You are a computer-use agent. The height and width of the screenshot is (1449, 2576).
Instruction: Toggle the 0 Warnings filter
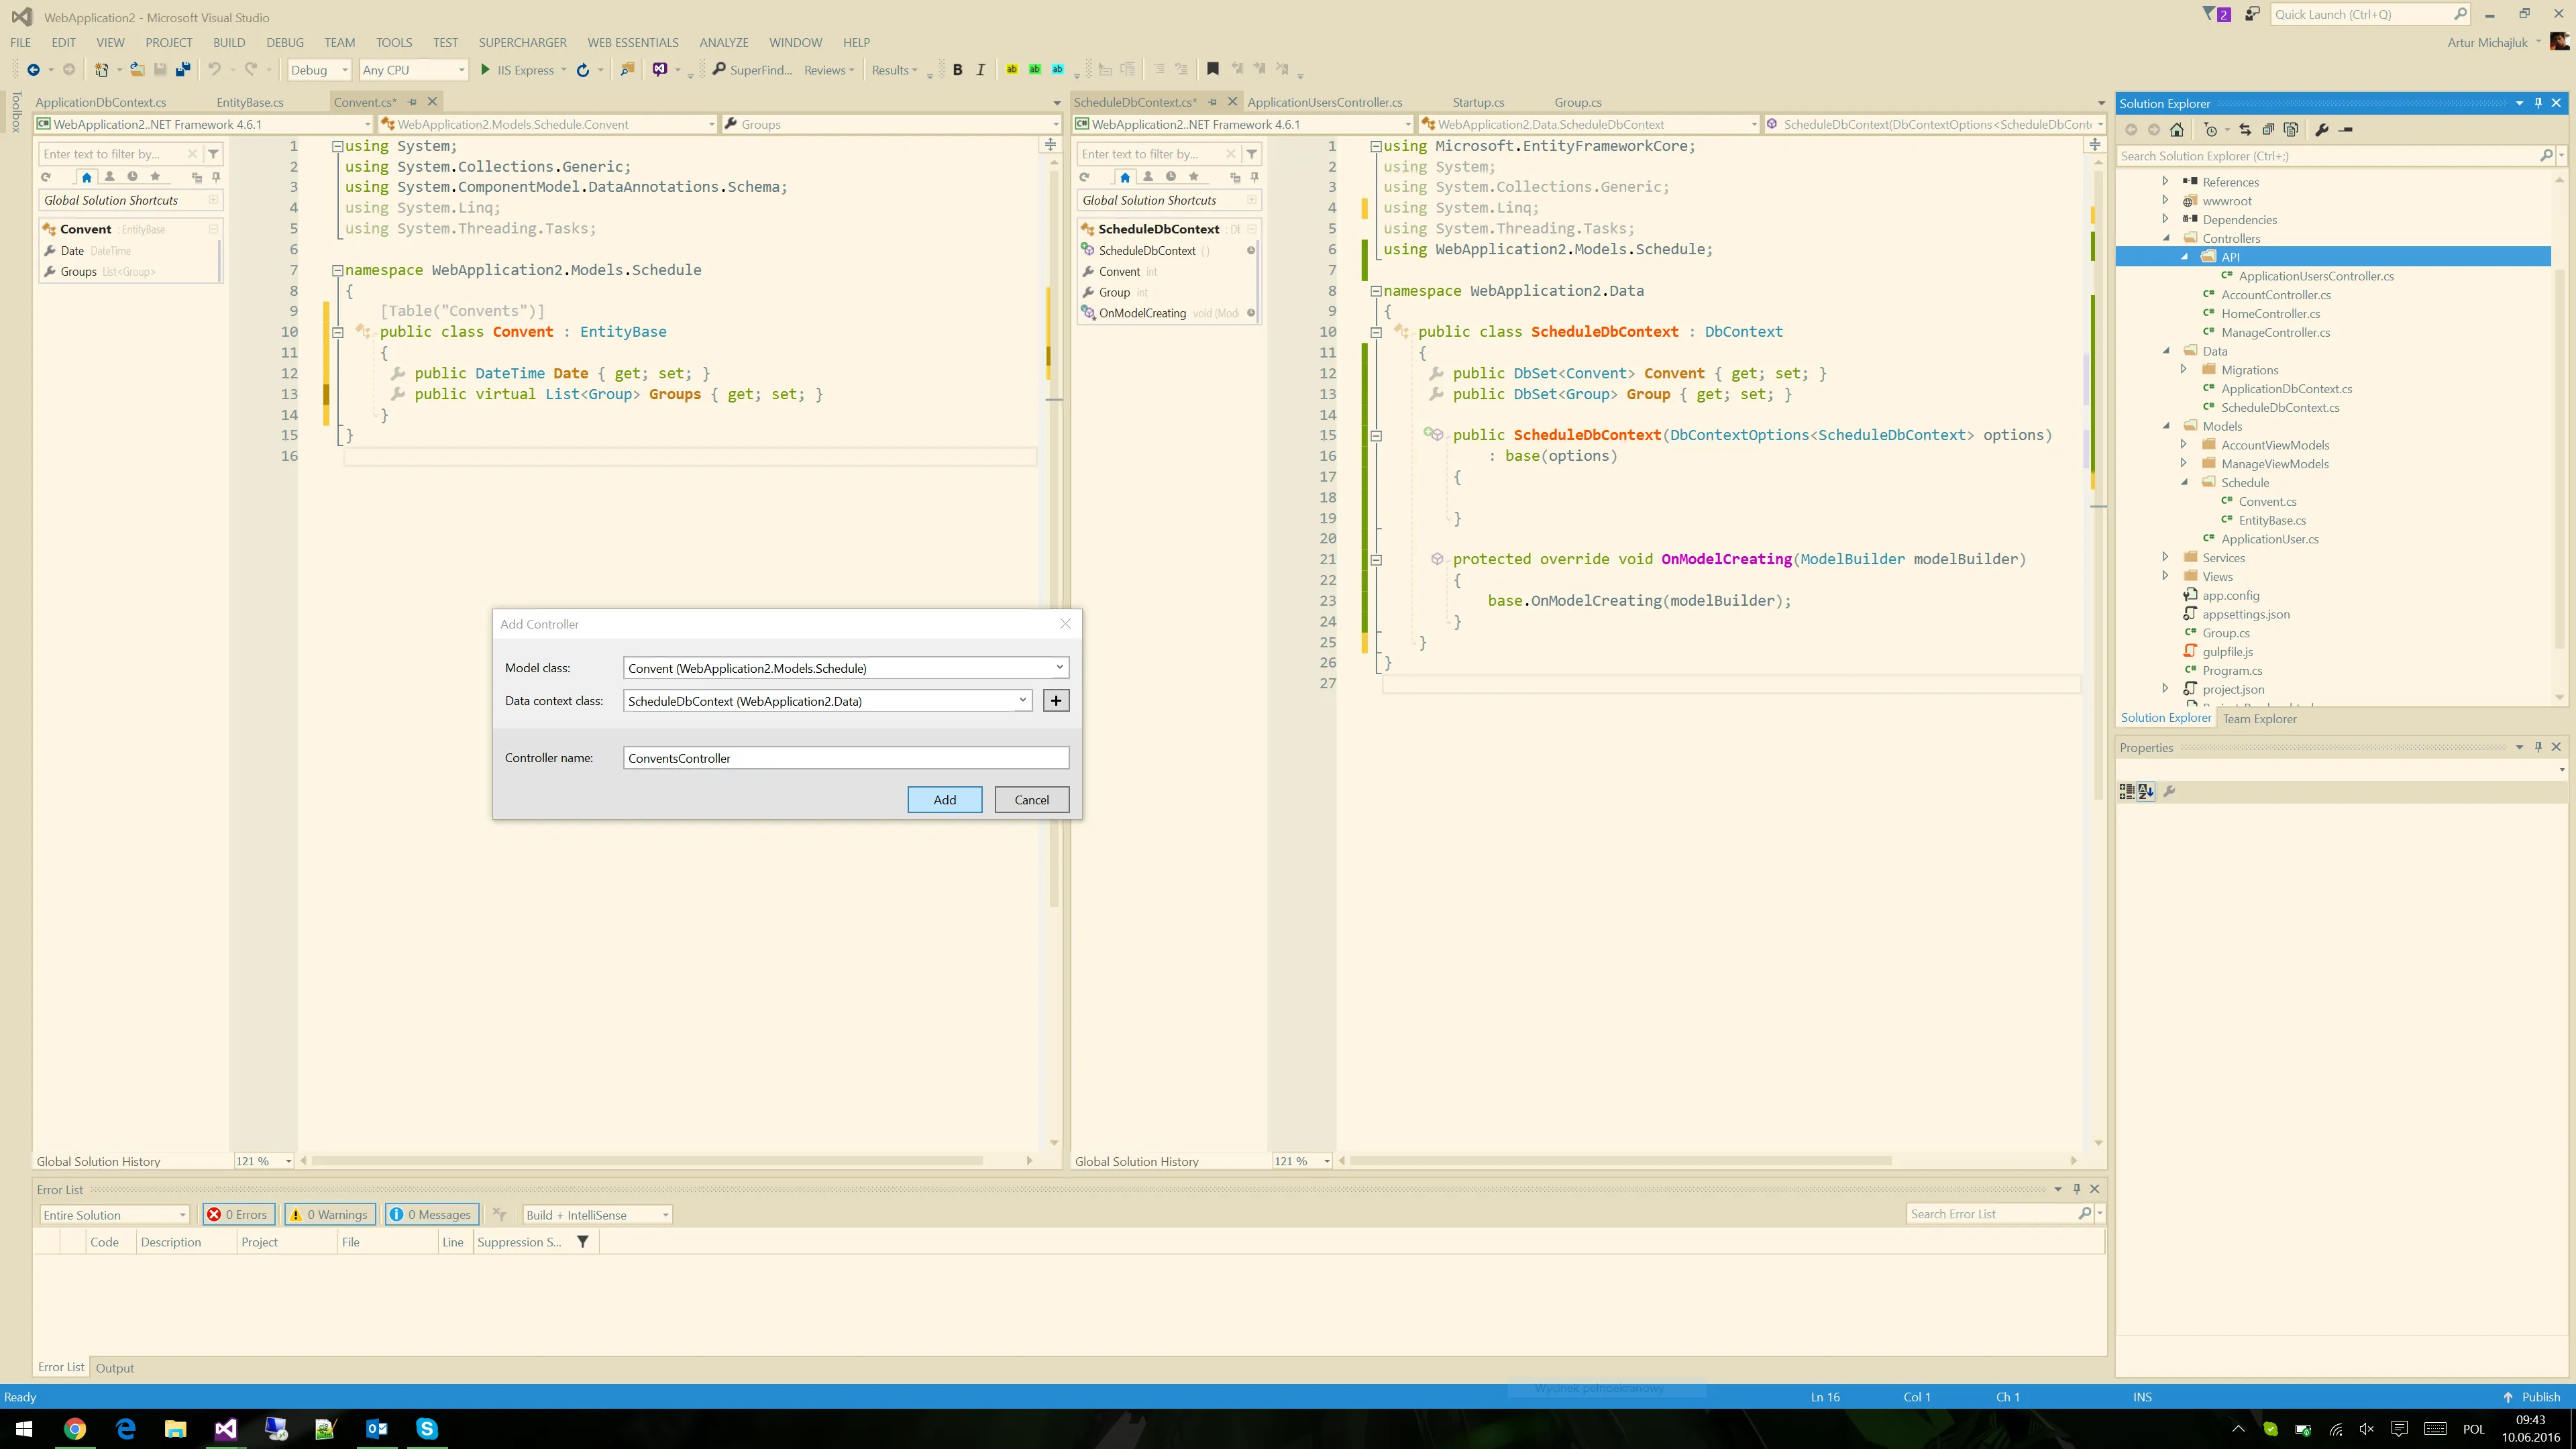pos(330,1214)
